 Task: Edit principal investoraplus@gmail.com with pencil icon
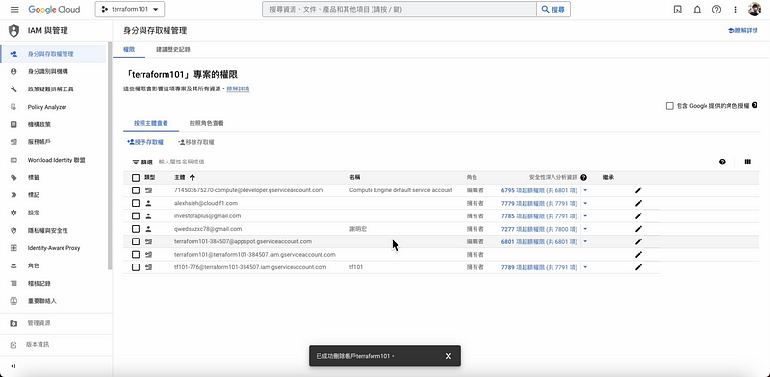pyautogui.click(x=638, y=216)
